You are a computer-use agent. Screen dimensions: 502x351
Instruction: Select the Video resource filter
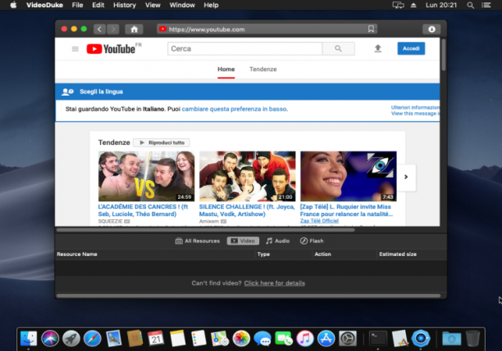[x=243, y=241]
